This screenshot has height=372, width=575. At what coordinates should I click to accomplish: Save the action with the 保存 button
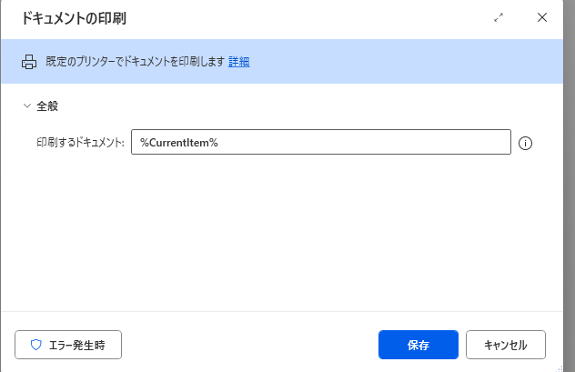[x=419, y=345]
